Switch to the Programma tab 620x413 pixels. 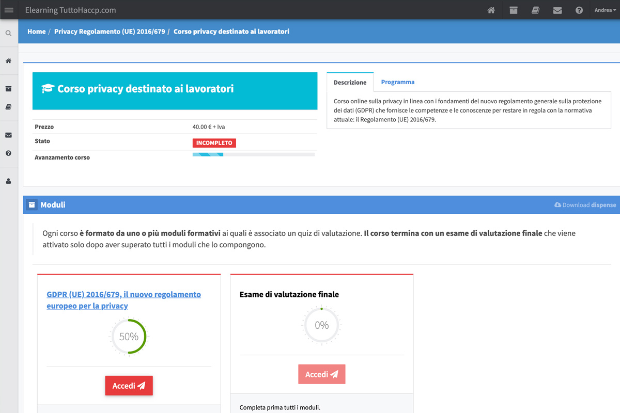tap(397, 82)
